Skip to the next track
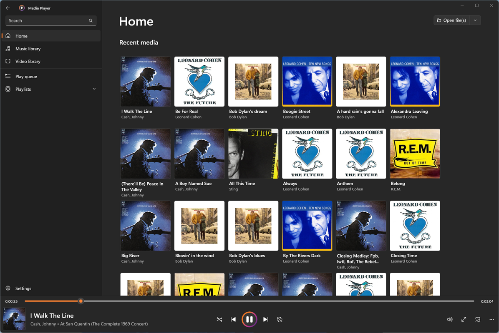Image resolution: width=499 pixels, height=333 pixels. pos(265,319)
